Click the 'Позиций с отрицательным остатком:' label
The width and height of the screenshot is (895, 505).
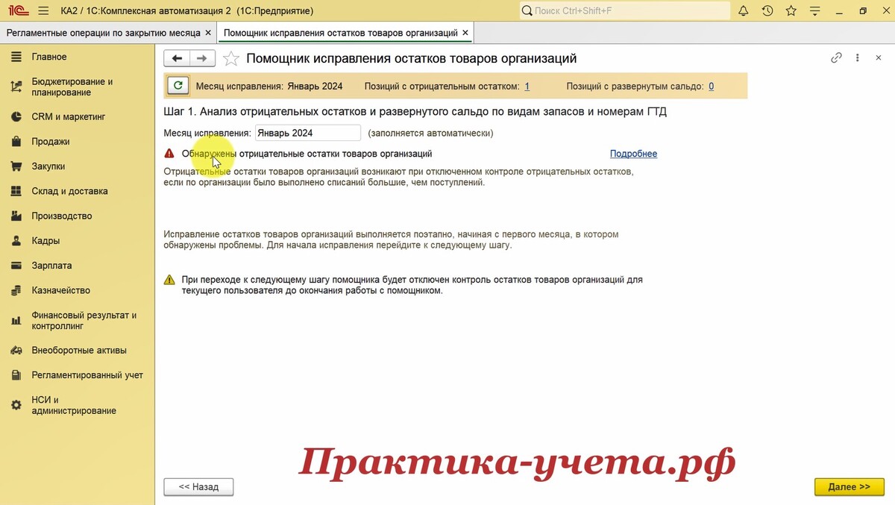click(442, 87)
